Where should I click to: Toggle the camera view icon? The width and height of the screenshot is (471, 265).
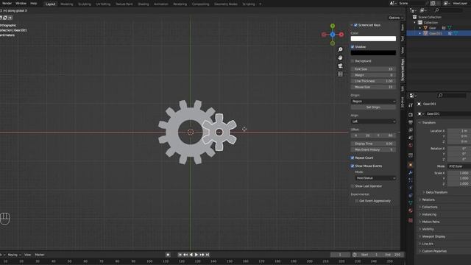(340, 66)
